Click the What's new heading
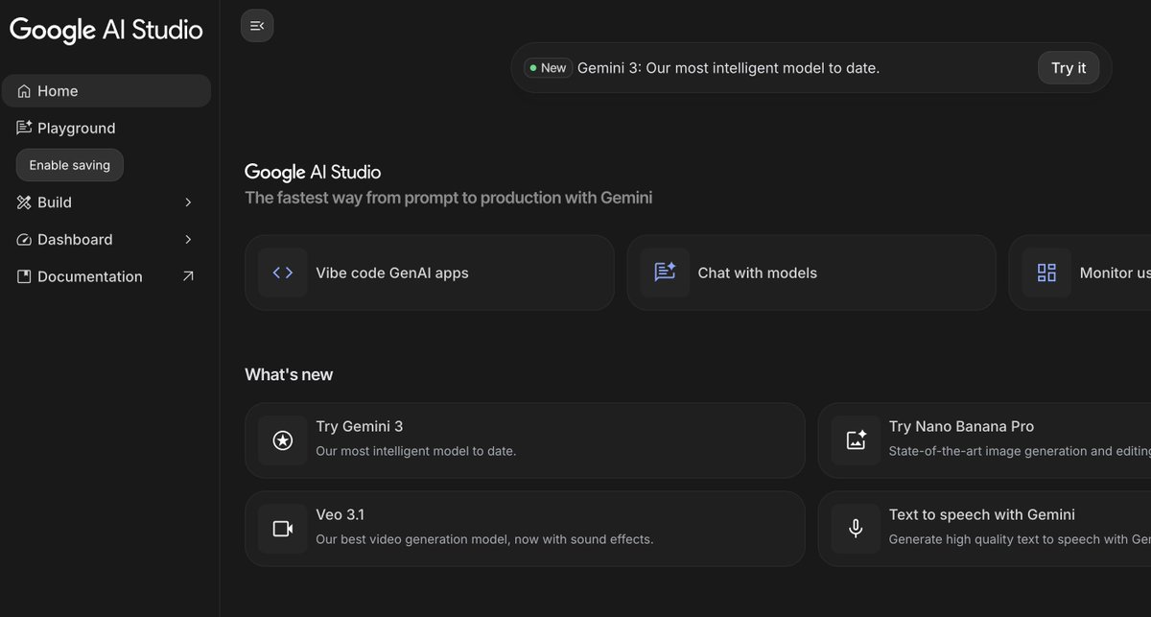Viewport: 1151px width, 617px height. click(x=289, y=374)
